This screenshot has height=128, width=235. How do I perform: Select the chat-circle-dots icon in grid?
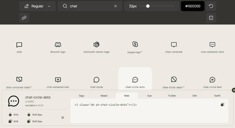[135, 80]
